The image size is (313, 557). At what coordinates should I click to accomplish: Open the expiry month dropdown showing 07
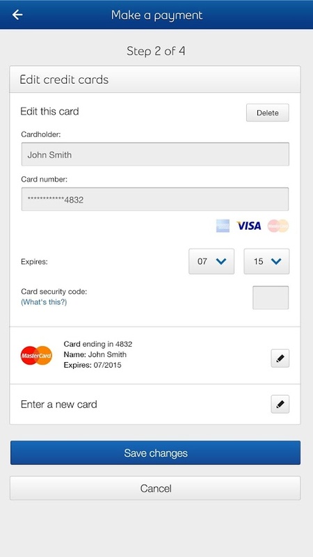[211, 262]
